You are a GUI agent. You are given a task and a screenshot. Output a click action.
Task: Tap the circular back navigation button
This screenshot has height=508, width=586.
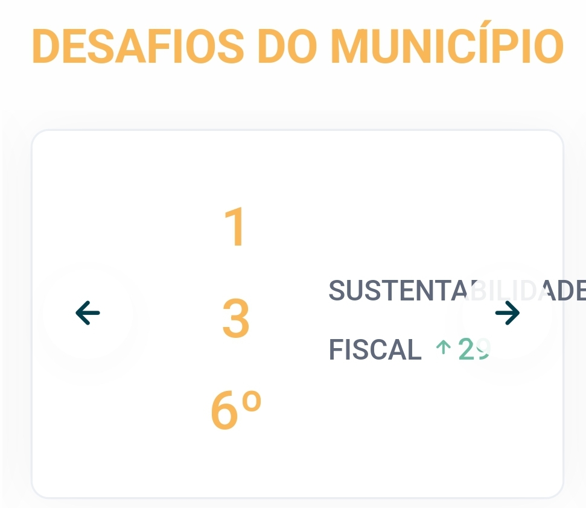point(88,313)
